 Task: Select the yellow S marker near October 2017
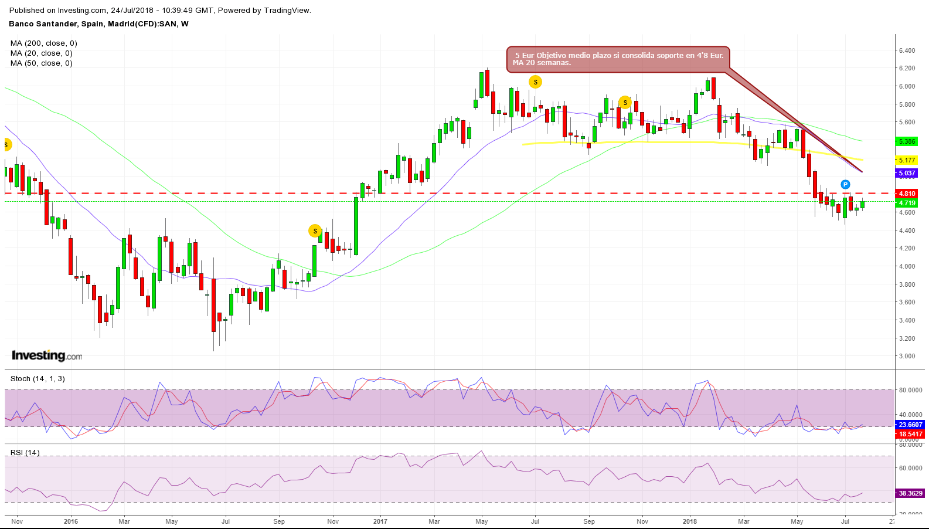tap(625, 103)
